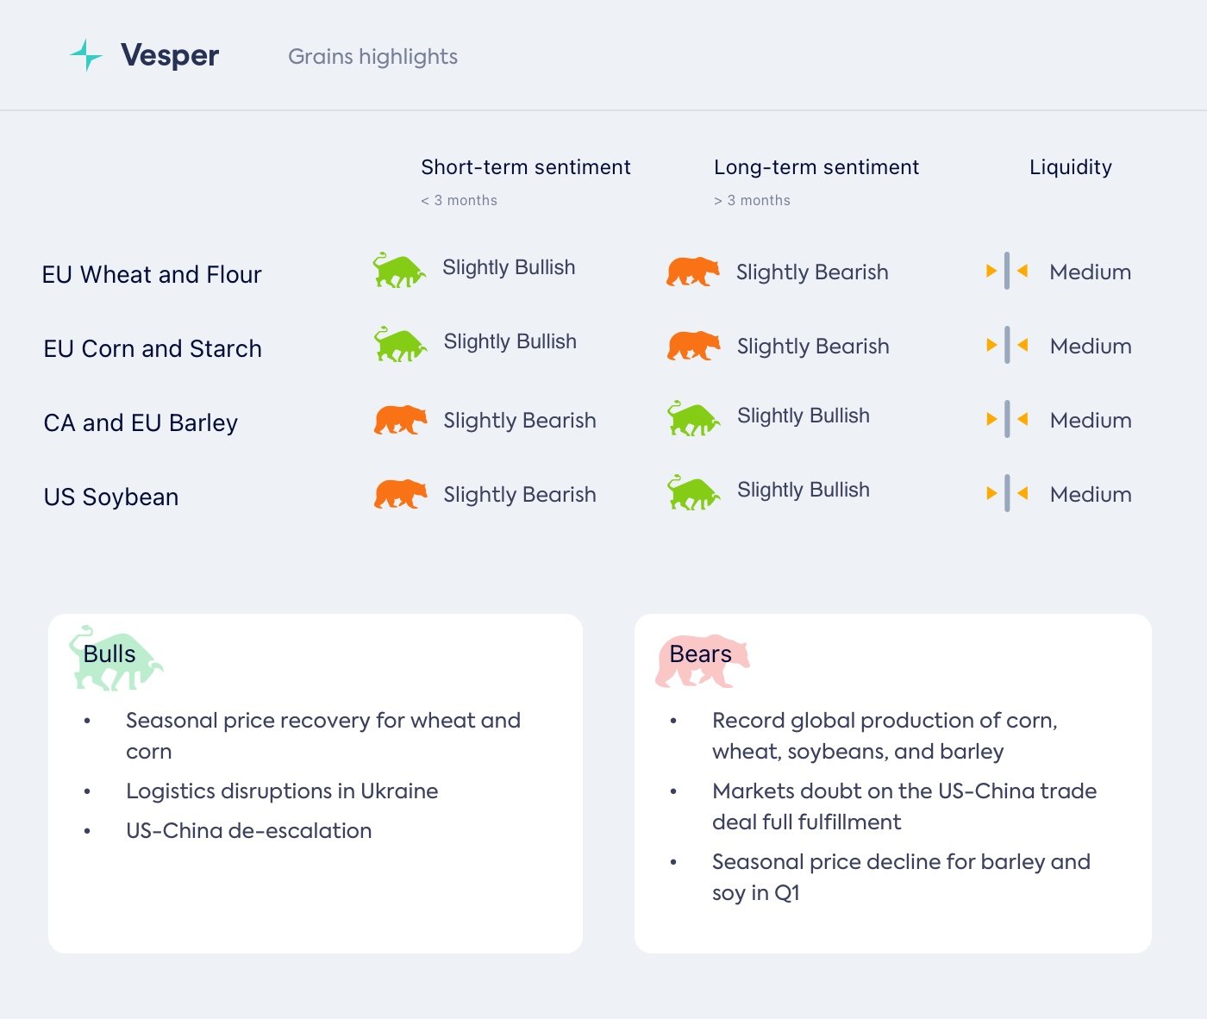Click the liquidity indicator icon for EU Wheat
Viewport: 1207px width, 1019px height.
click(x=1006, y=272)
